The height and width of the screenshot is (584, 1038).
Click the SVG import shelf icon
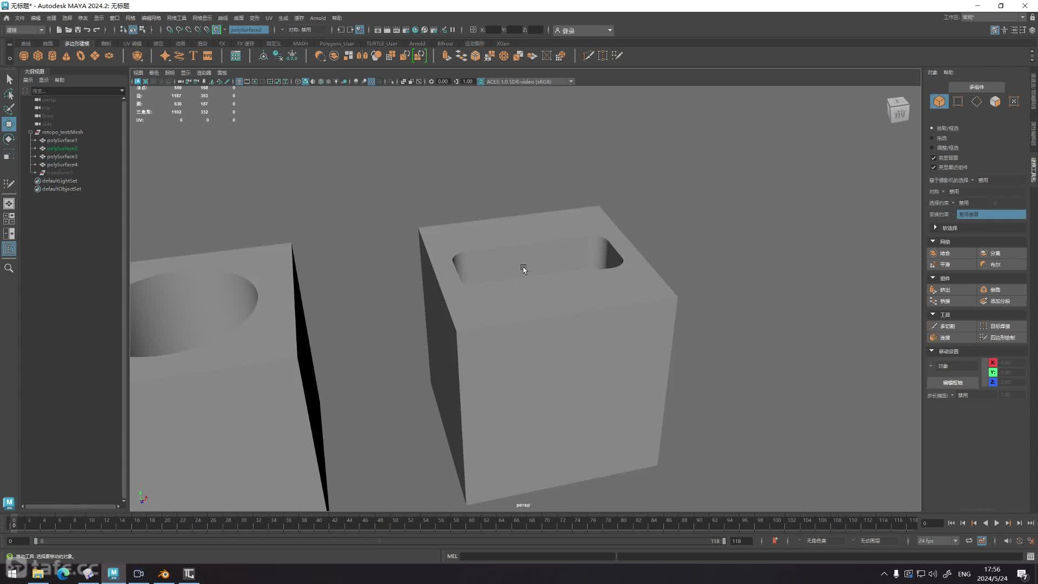tap(208, 56)
